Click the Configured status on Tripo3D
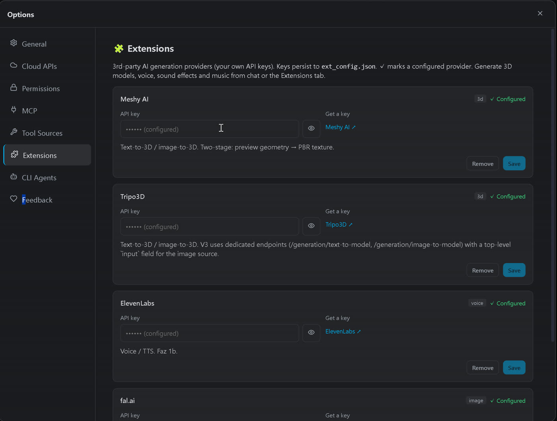The height and width of the screenshot is (421, 557). tap(508, 196)
